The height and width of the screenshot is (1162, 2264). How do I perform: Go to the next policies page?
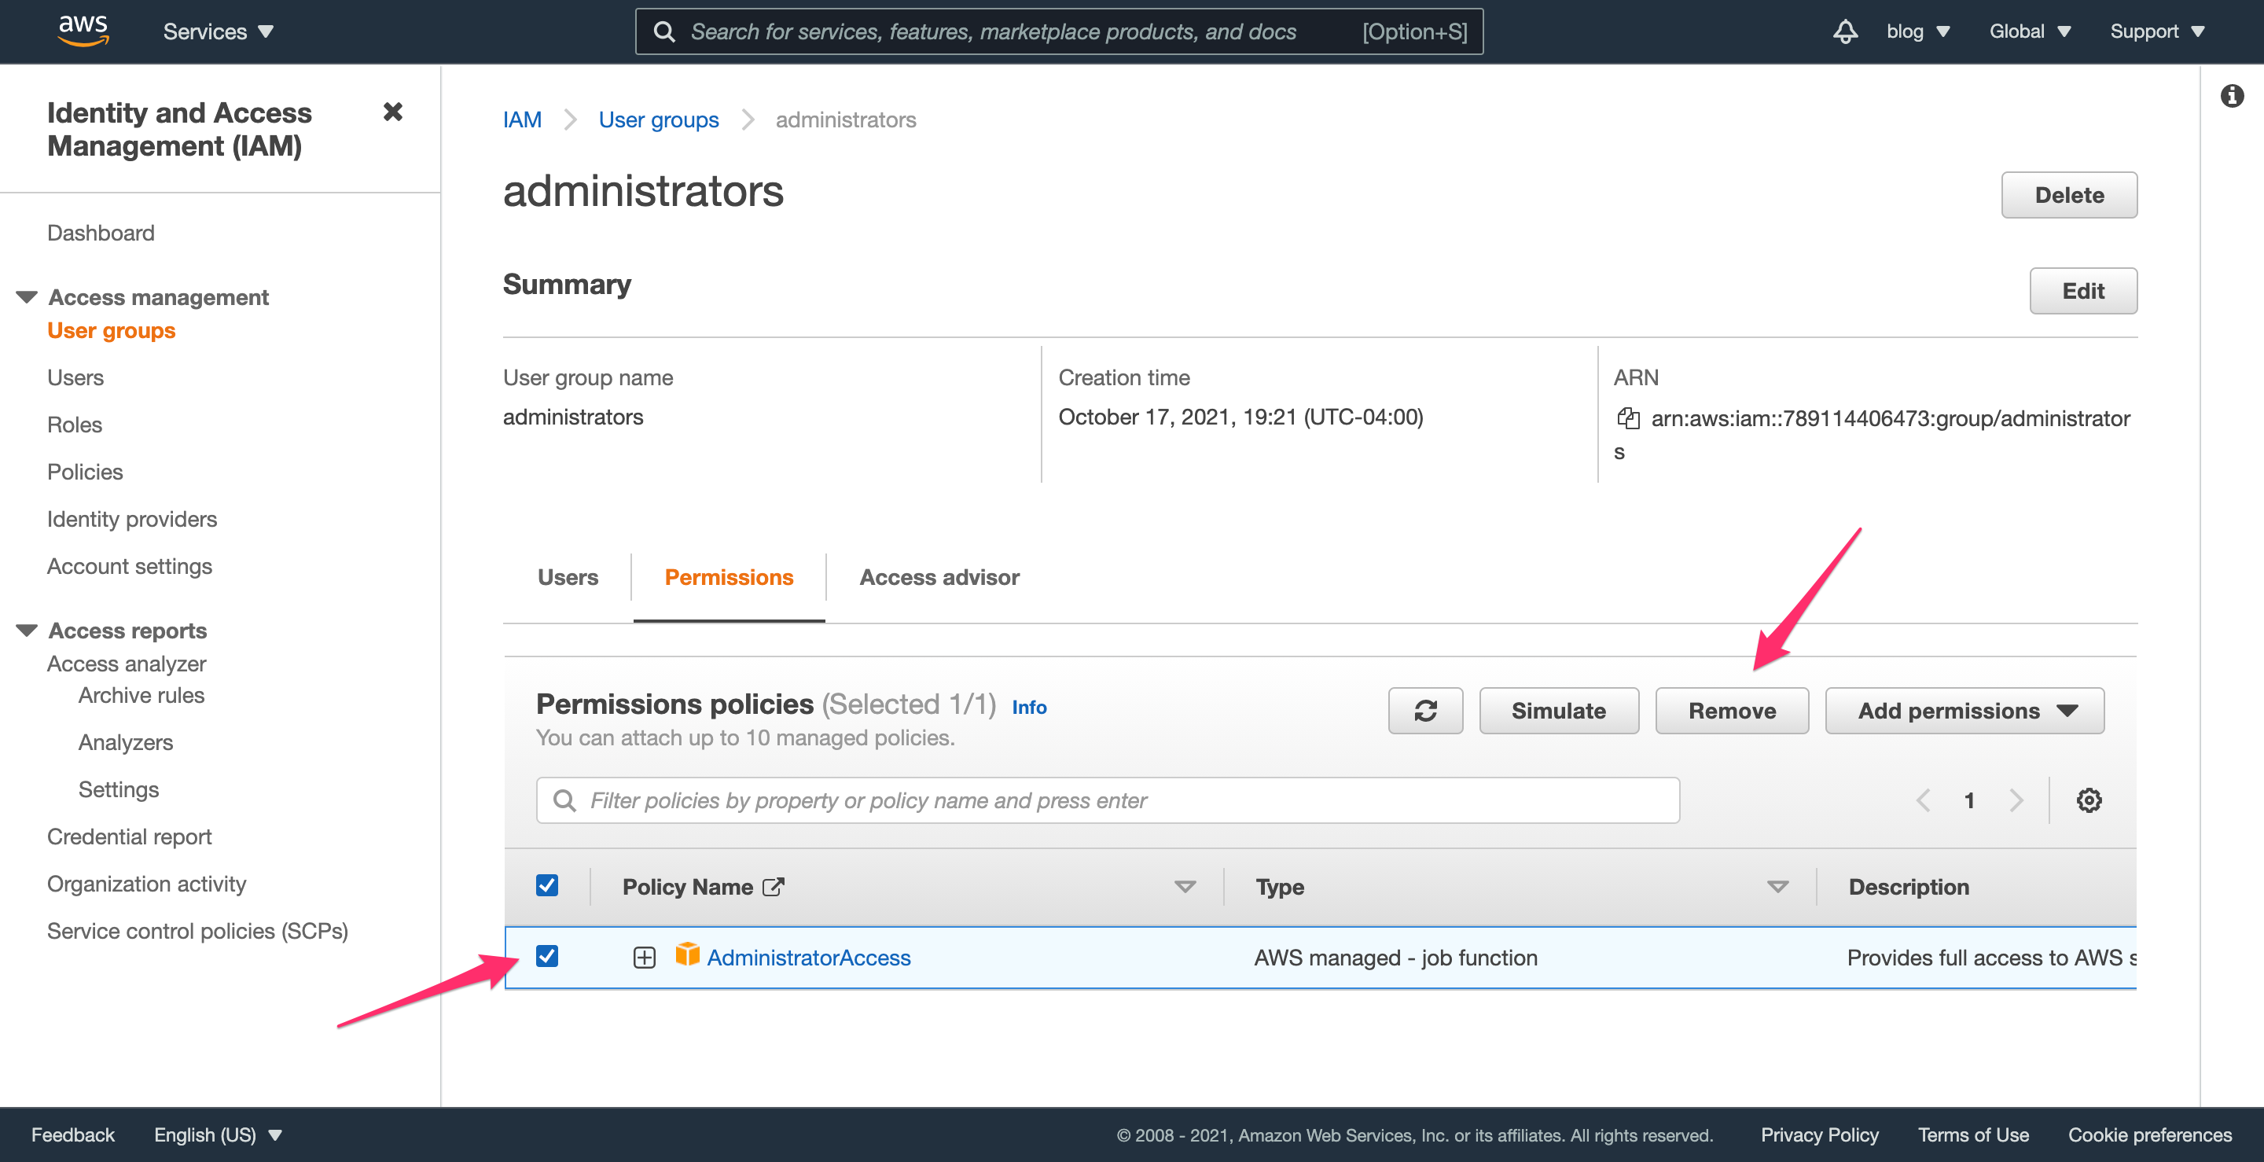[2016, 800]
